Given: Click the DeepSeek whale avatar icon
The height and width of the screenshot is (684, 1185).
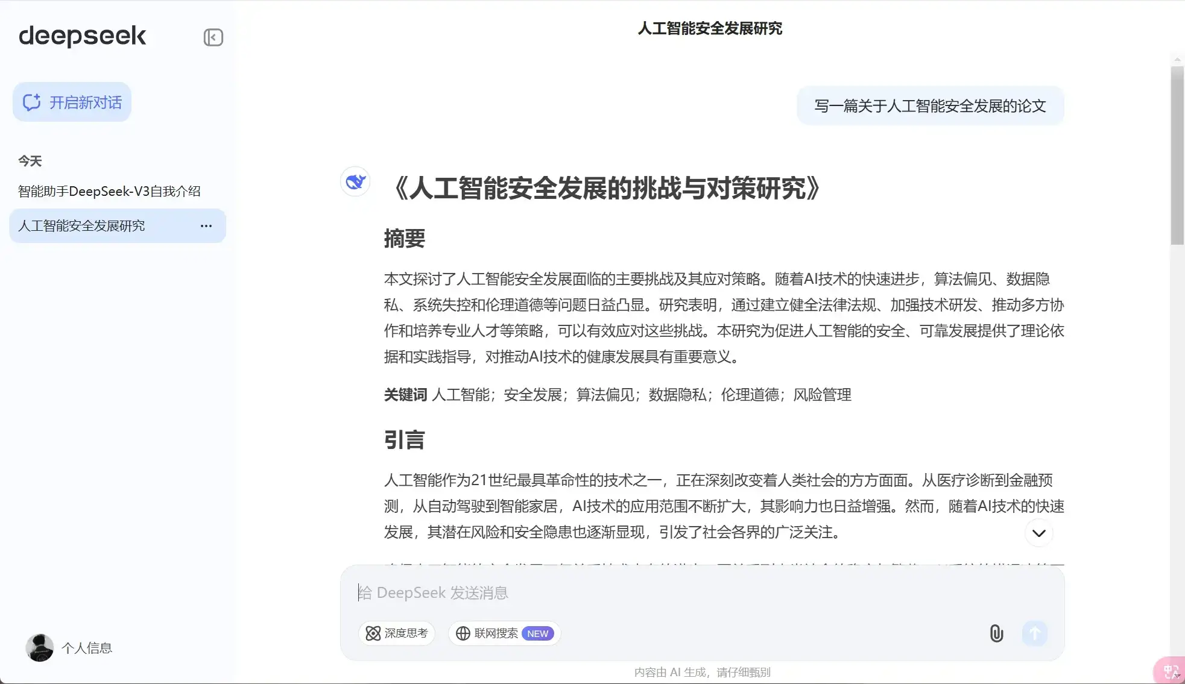Looking at the screenshot, I should point(355,181).
